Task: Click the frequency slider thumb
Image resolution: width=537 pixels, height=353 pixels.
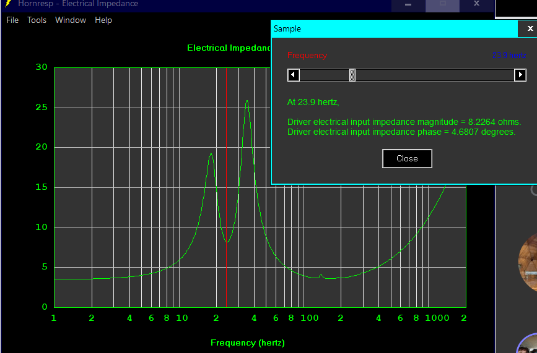Action: 352,75
